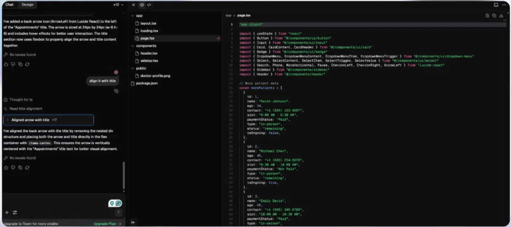Click thumbs up on the latest response
The image size is (511, 227).
pyautogui.click(x=6, y=168)
